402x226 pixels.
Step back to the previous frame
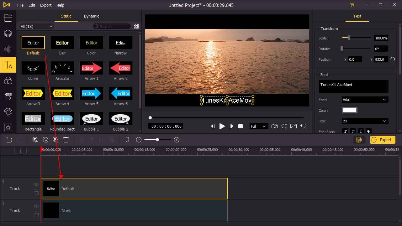[x=213, y=126]
